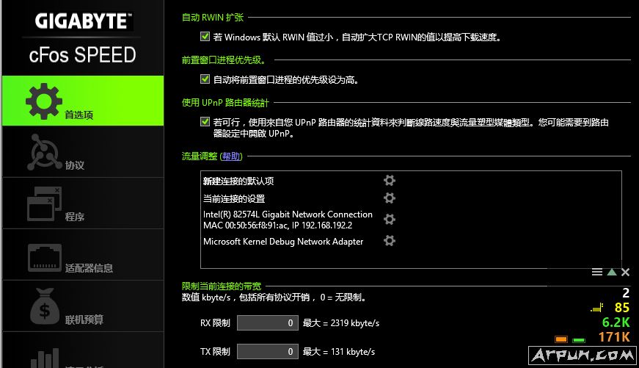Click the ping signal icon beside 85
This screenshot has width=639, height=368.
click(597, 308)
